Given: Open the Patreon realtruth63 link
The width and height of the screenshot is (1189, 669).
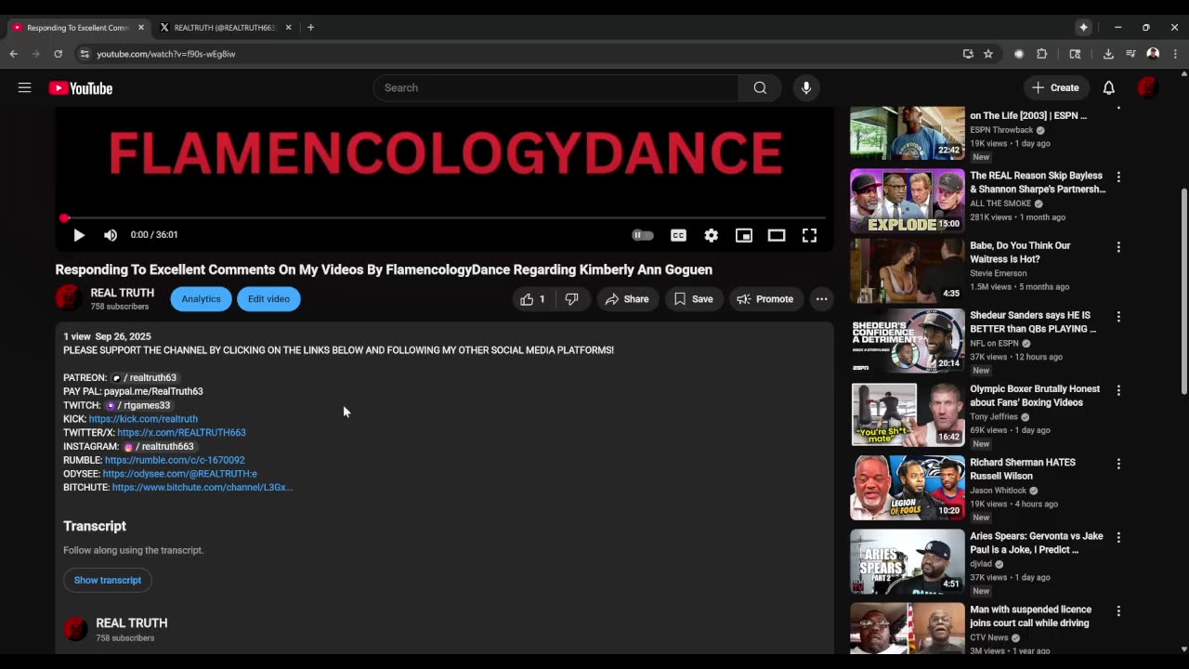Looking at the screenshot, I should click(x=144, y=378).
